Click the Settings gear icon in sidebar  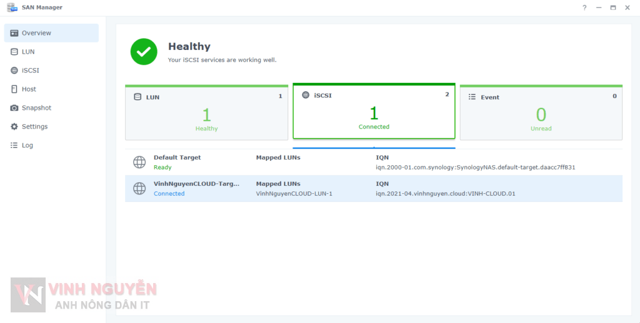[x=14, y=127]
